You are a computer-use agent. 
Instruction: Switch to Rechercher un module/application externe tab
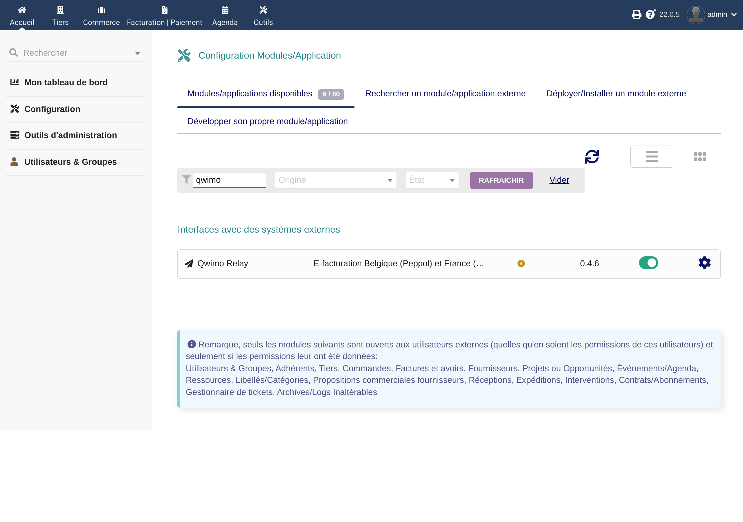(445, 93)
